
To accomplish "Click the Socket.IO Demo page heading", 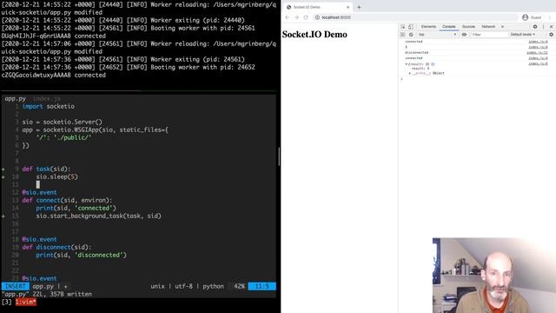I will [x=314, y=35].
